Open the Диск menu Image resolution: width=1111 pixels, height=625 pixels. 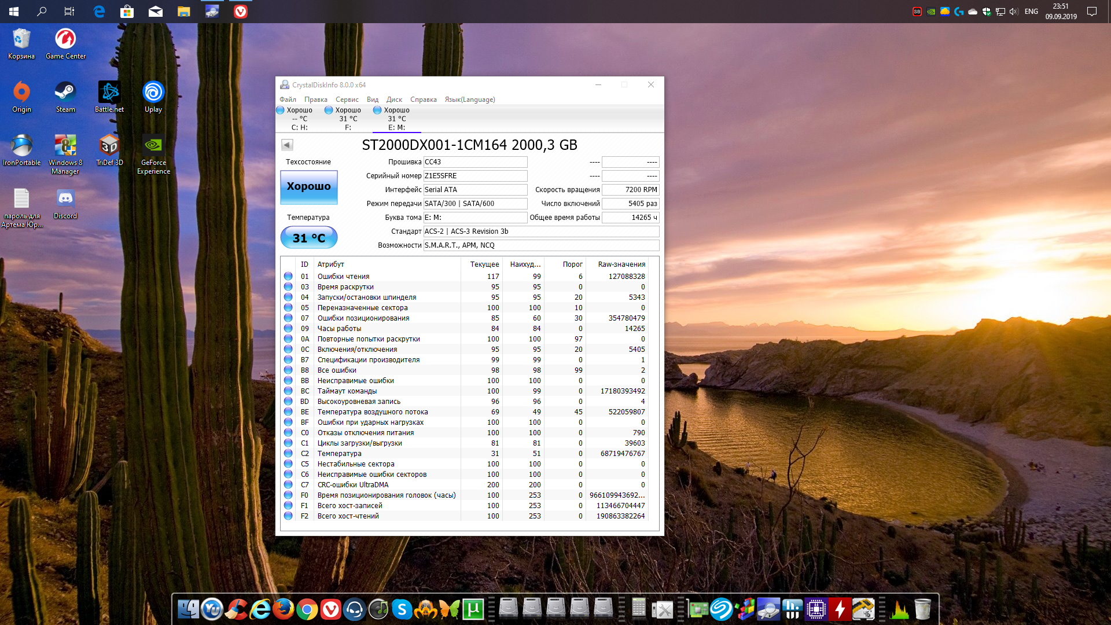(x=394, y=100)
